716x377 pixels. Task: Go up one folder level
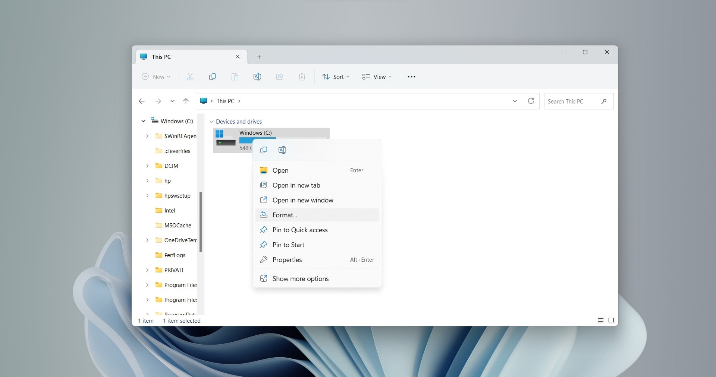(186, 101)
